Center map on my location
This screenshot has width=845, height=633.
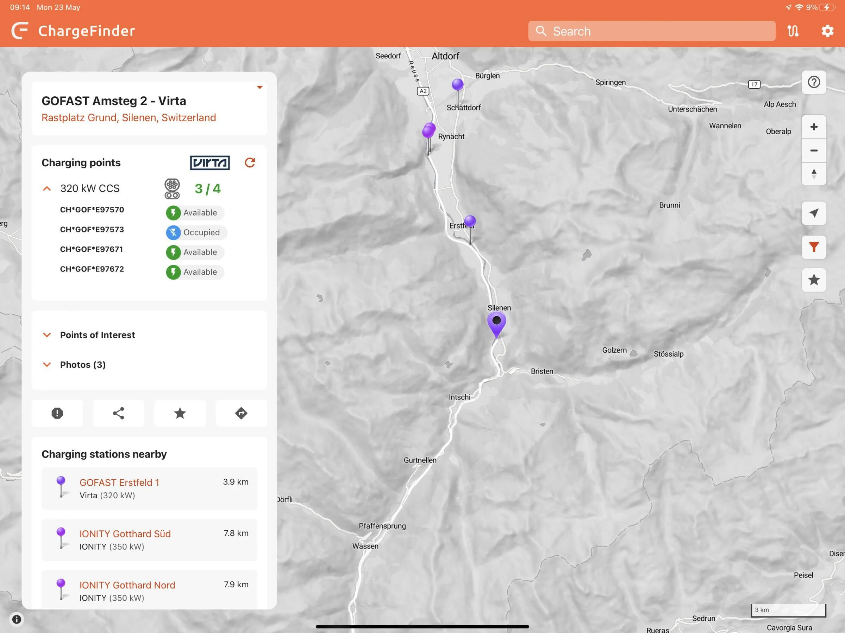click(x=814, y=213)
